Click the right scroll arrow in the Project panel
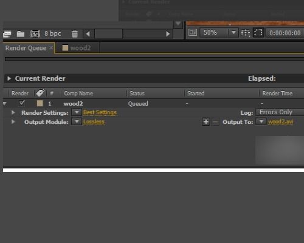The width and height of the screenshot is (304, 243). [x=168, y=34]
